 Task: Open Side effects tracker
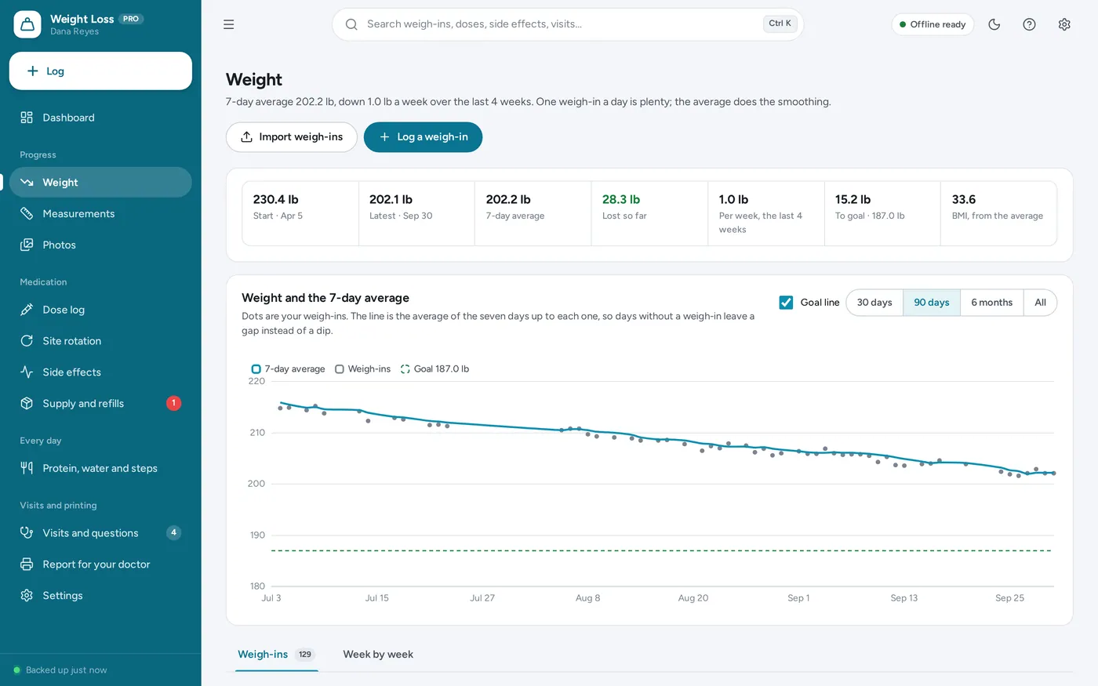tap(100, 372)
